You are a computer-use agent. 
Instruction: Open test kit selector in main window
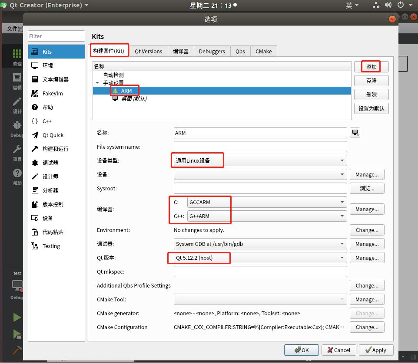click(x=17, y=285)
